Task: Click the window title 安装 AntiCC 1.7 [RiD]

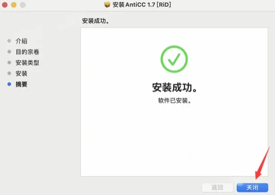Action: (142, 5)
